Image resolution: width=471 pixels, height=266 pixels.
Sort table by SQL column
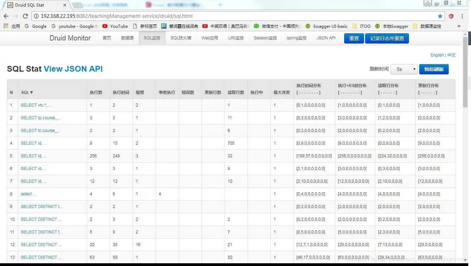coord(27,92)
